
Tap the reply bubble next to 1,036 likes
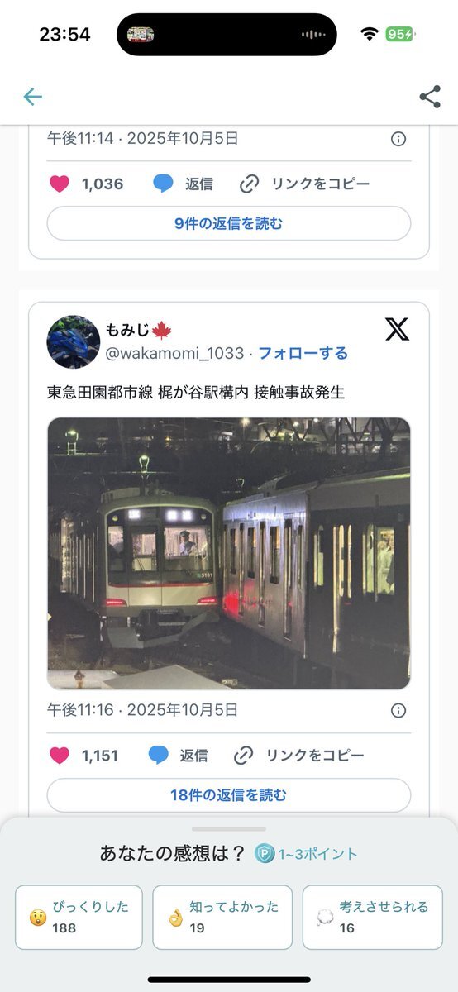[164, 184]
